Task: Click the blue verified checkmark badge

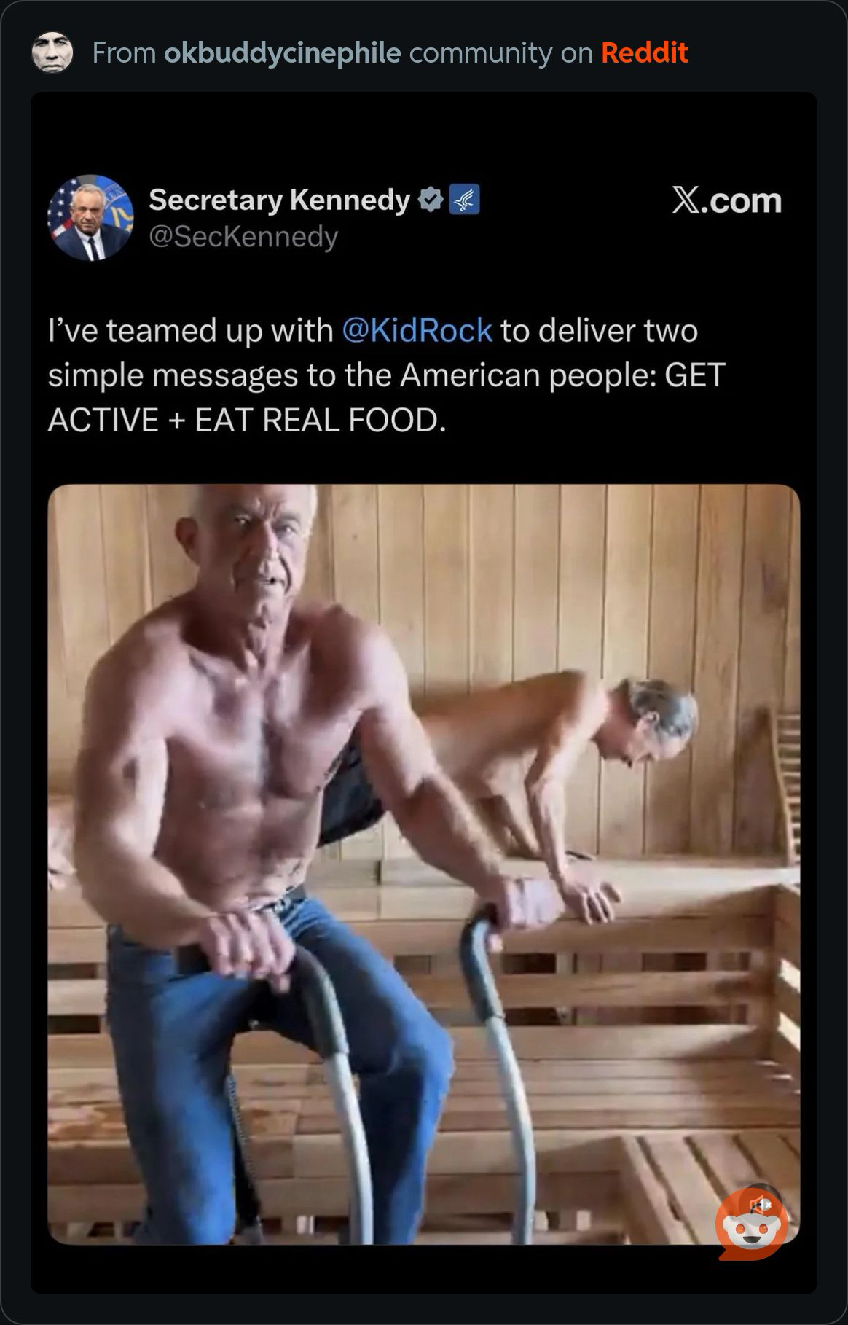Action: pos(431,200)
